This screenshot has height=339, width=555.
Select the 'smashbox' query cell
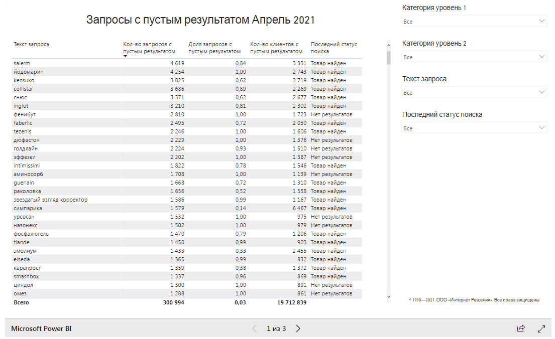[26, 276]
